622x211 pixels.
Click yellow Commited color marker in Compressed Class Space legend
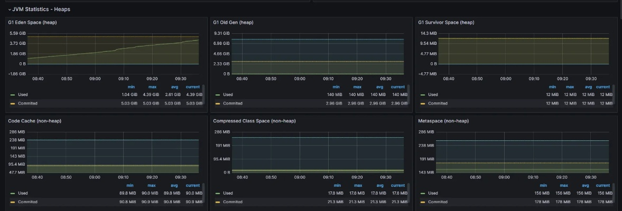coord(218,202)
